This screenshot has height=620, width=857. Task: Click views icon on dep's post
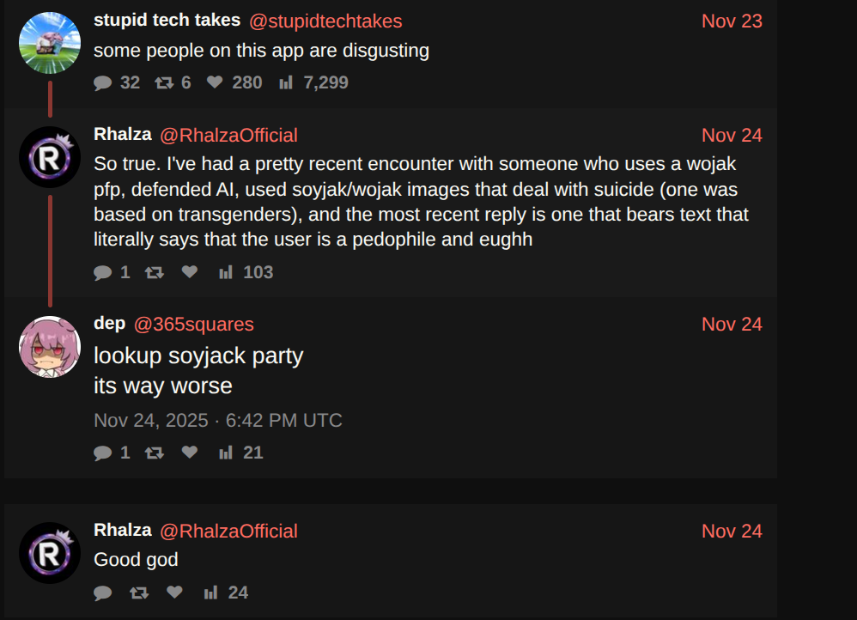(226, 453)
